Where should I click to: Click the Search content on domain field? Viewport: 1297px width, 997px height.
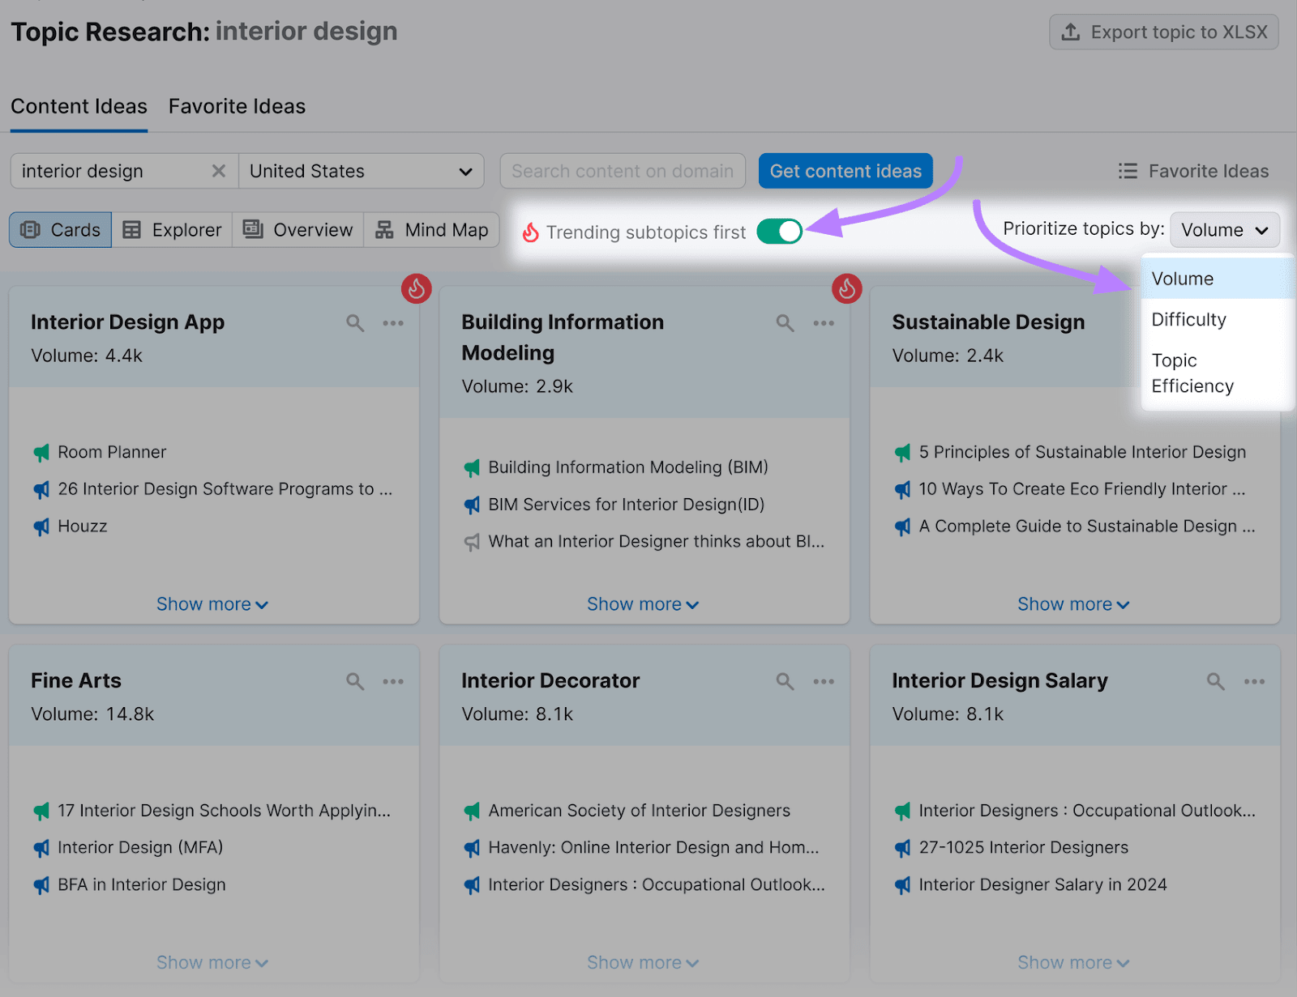(622, 171)
